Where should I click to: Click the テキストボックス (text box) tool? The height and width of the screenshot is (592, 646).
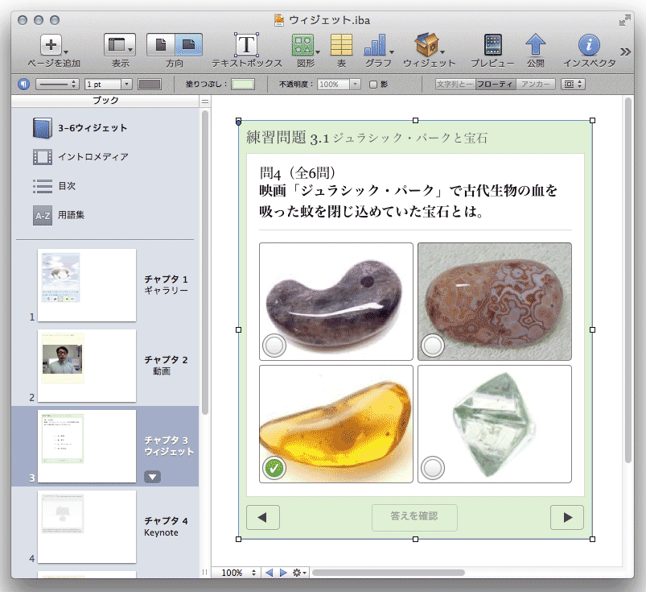(x=246, y=45)
